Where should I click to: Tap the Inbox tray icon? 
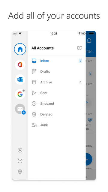[34, 61]
